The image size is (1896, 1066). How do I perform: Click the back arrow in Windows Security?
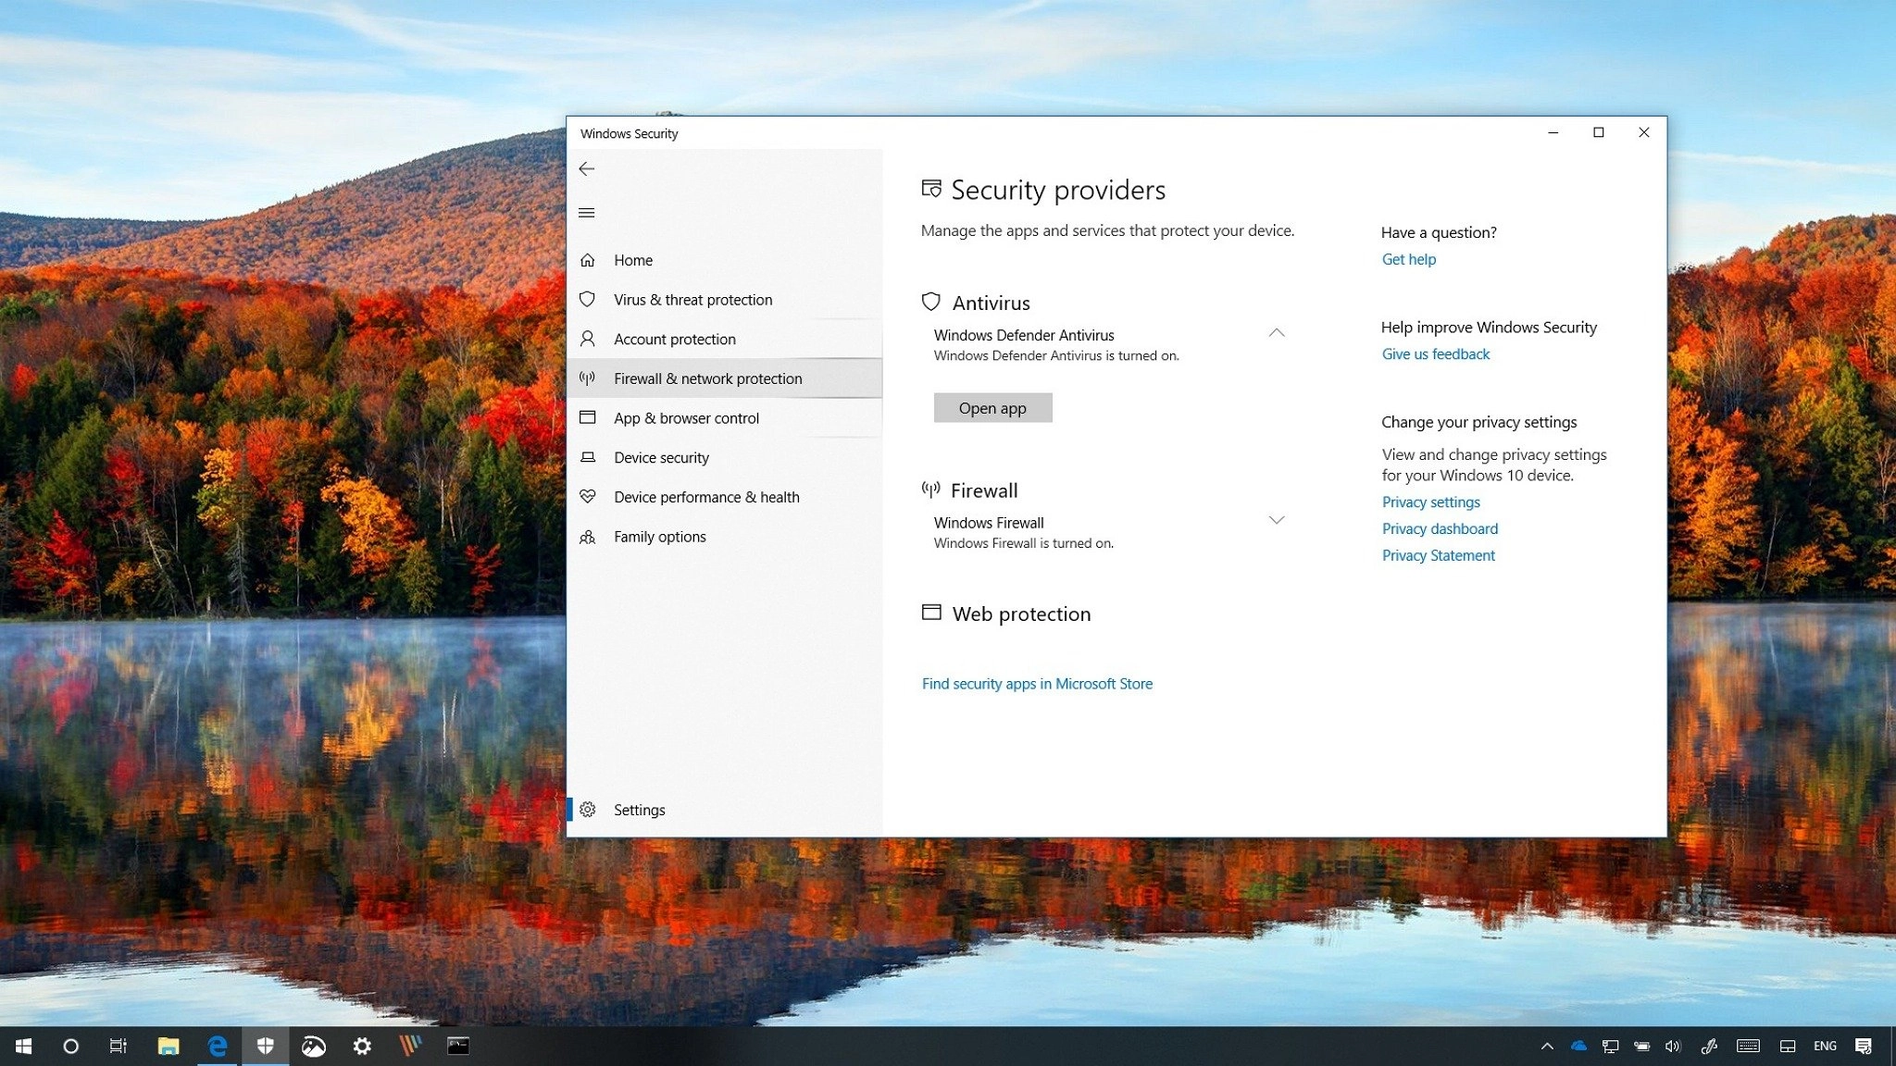[x=586, y=168]
